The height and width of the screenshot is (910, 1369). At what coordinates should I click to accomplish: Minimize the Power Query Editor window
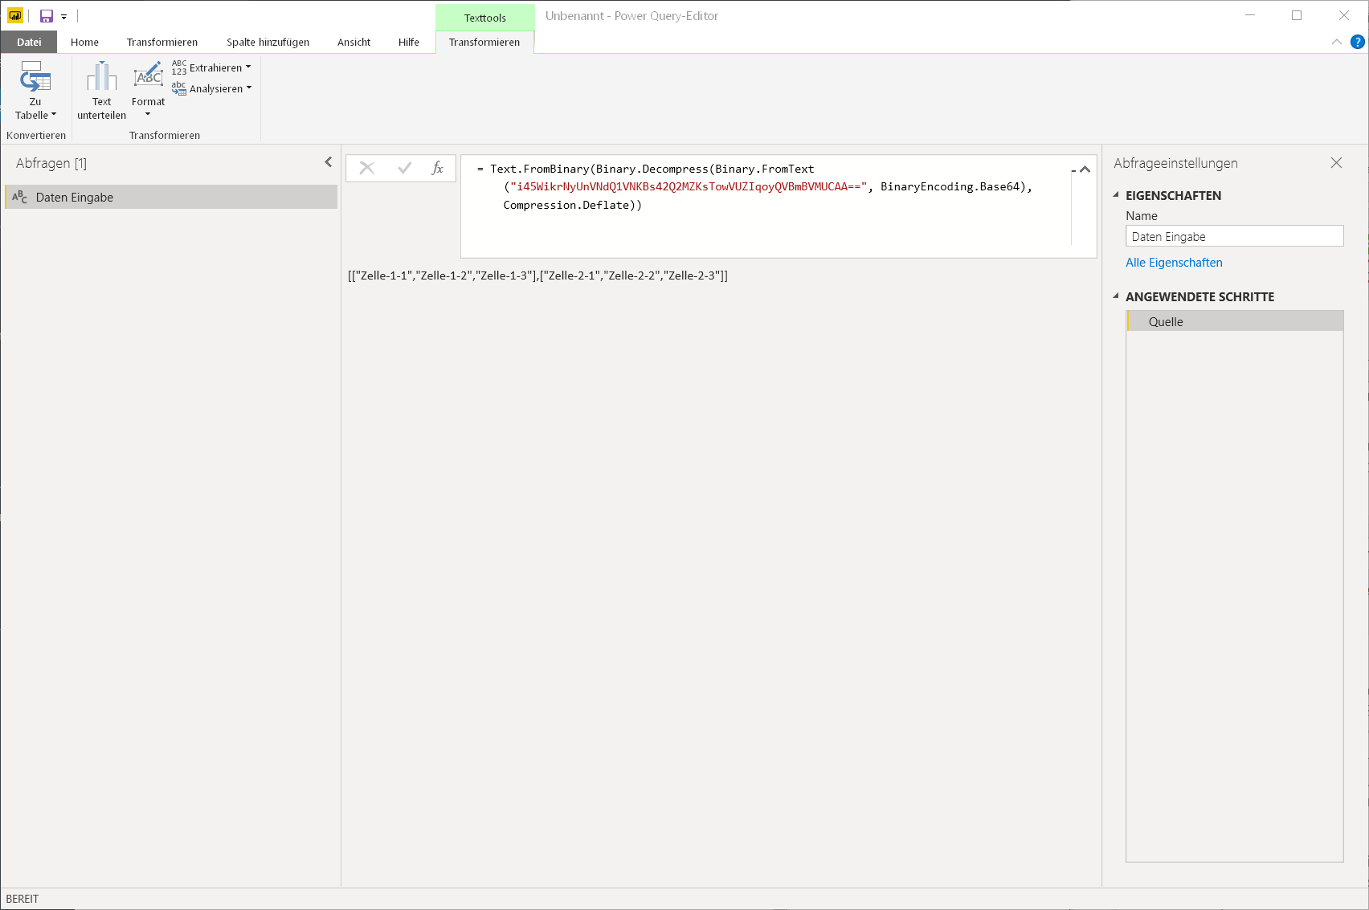[1250, 15]
